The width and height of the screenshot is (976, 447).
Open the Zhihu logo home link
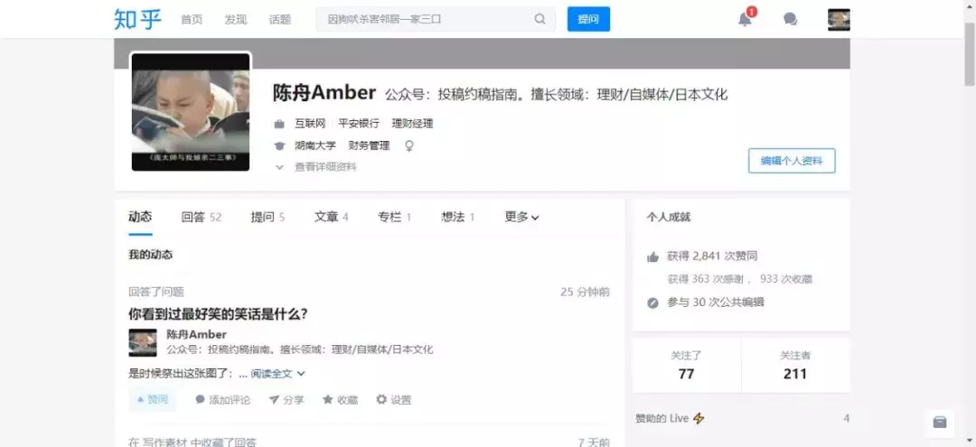pos(137,19)
